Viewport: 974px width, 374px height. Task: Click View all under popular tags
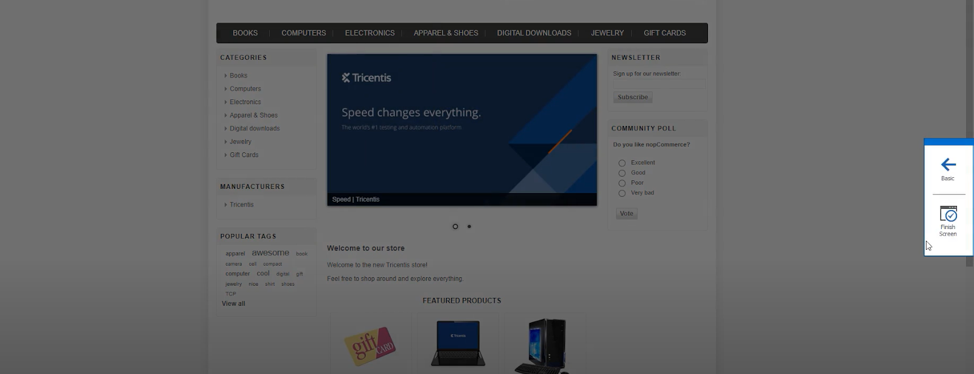click(x=233, y=303)
